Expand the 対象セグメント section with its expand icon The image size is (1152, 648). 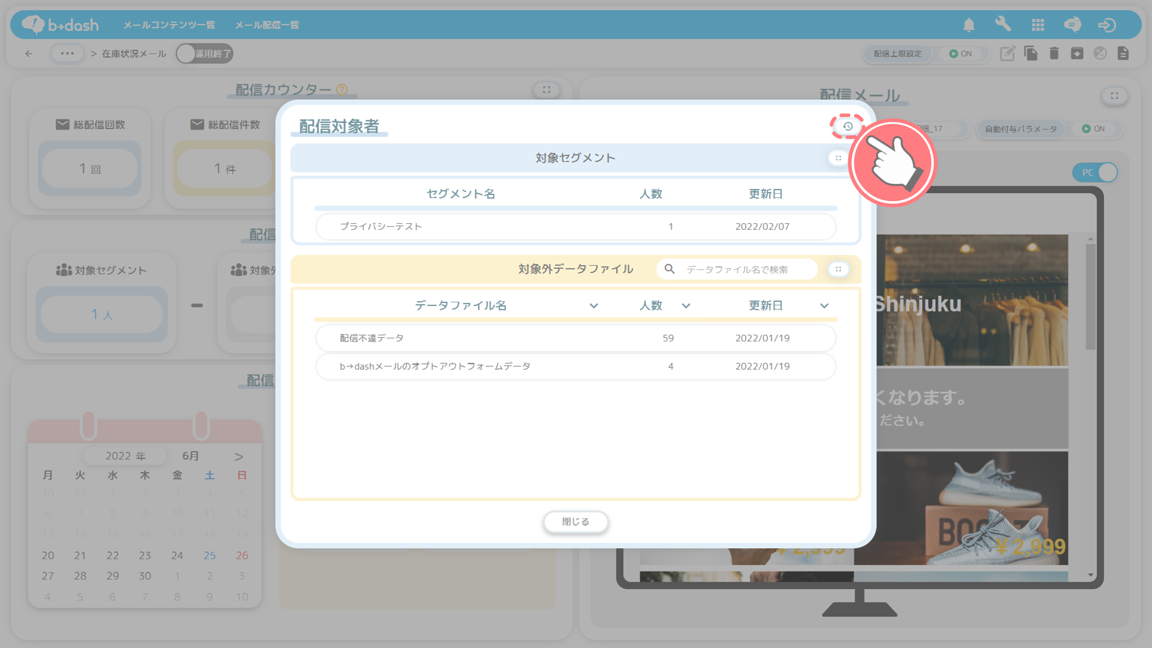tap(838, 158)
